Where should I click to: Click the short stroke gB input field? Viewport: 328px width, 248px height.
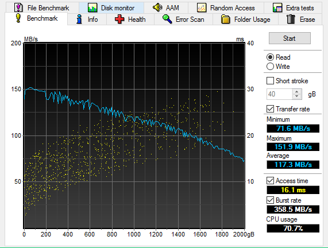click(x=280, y=94)
